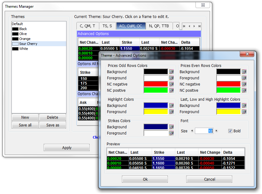The image size is (262, 194).
Task: Click 1.1550 strike cell in Preview
Action: pos(163,158)
